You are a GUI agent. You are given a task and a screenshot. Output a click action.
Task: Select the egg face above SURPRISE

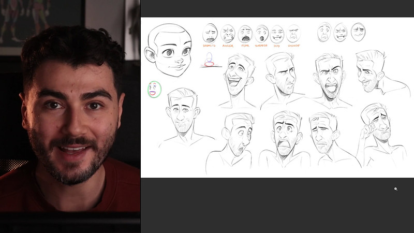(x=262, y=34)
